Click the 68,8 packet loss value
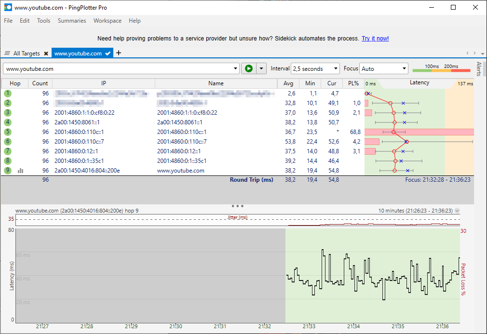This screenshot has width=487, height=334. pyautogui.click(x=355, y=132)
